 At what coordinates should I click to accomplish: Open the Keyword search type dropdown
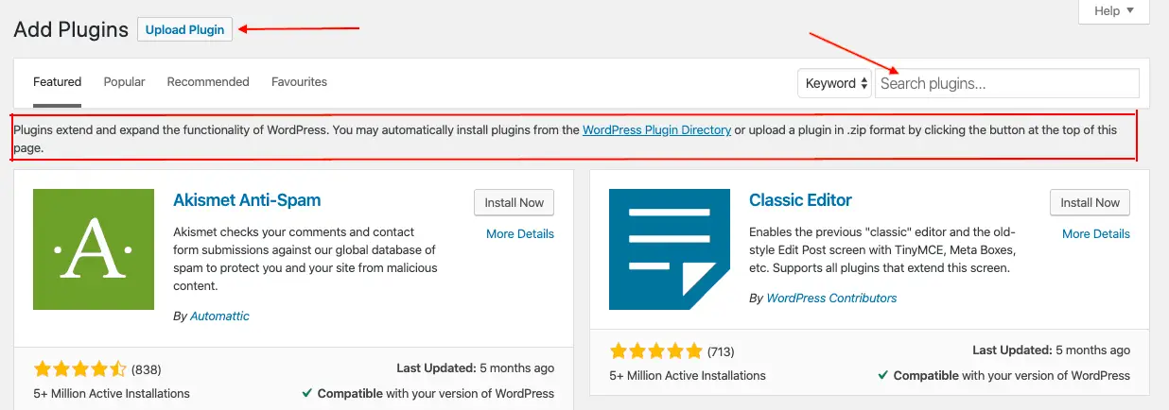click(834, 83)
